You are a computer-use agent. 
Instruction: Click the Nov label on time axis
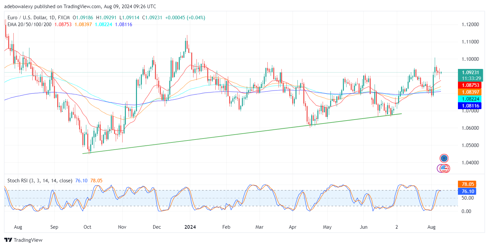122,226
